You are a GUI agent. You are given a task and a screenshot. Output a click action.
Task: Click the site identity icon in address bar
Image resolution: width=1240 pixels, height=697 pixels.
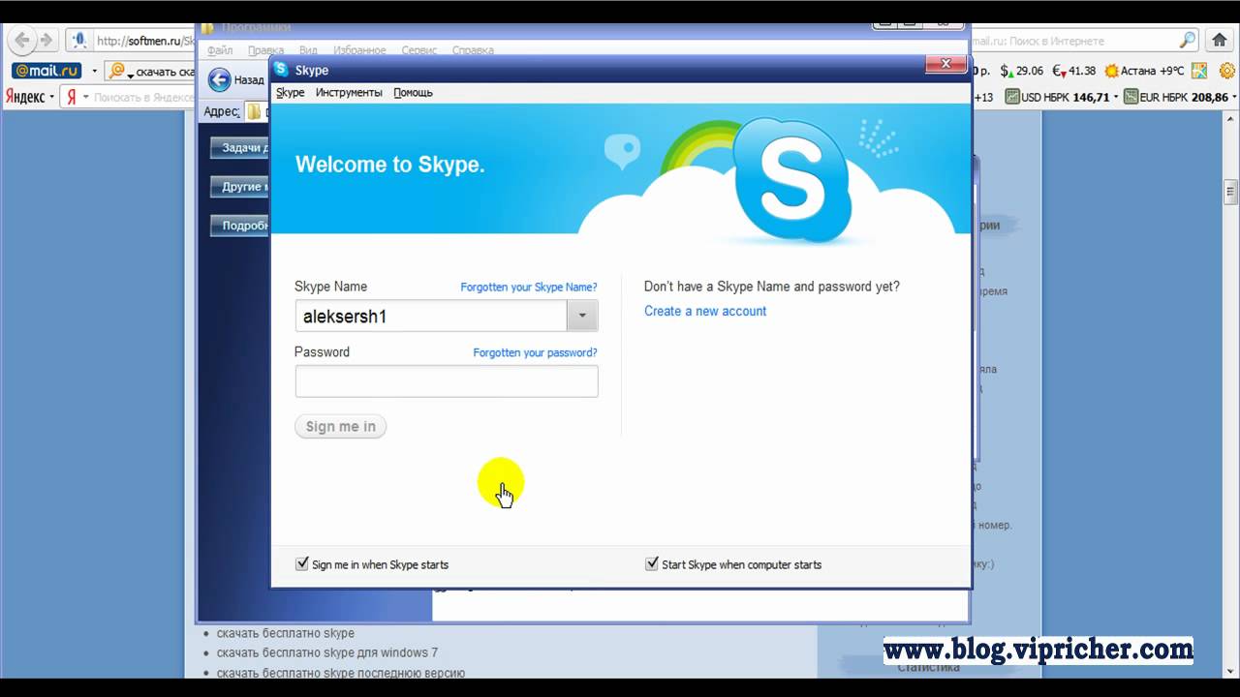point(79,41)
